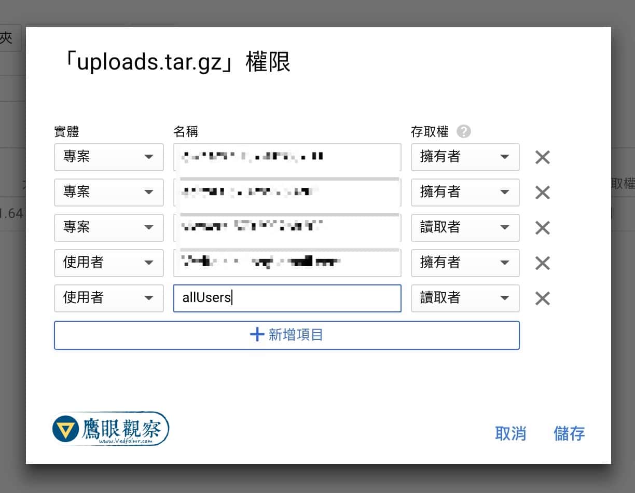This screenshot has width=635, height=493.
Task: Click the 存取權 column label
Action: (x=430, y=132)
